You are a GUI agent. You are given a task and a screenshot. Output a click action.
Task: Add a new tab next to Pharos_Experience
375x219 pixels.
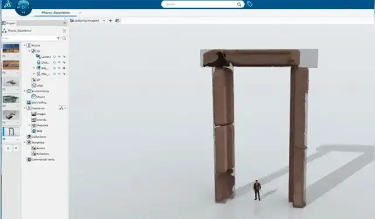pyautogui.click(x=80, y=13)
